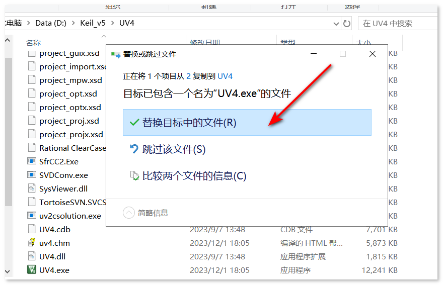443x285 pixels.
Task: Sort files by Name column header
Action: coord(33,43)
